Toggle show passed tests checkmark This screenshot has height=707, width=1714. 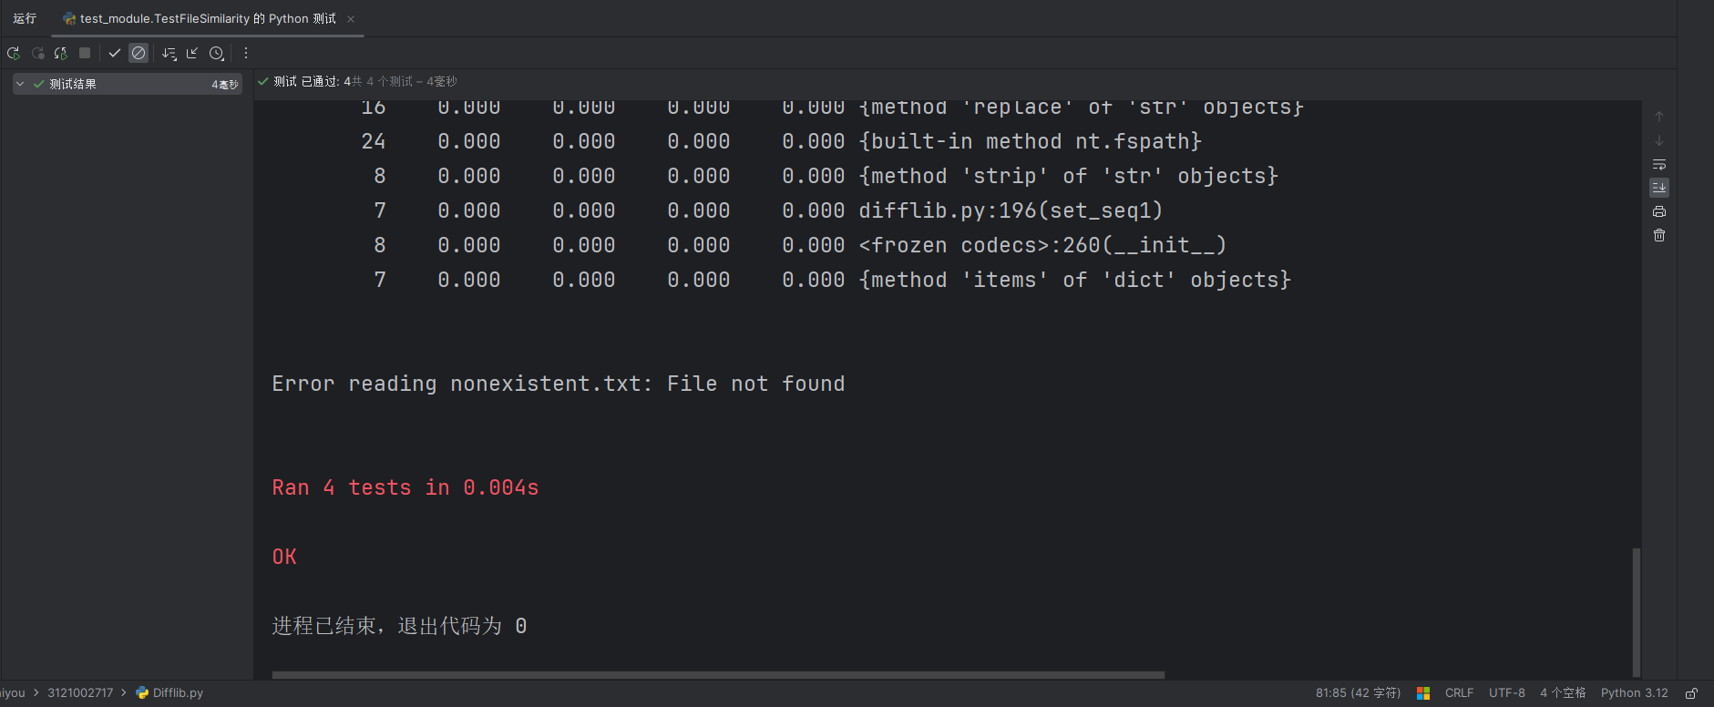click(x=115, y=54)
